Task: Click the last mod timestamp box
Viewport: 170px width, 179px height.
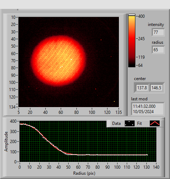Action: 147,109
